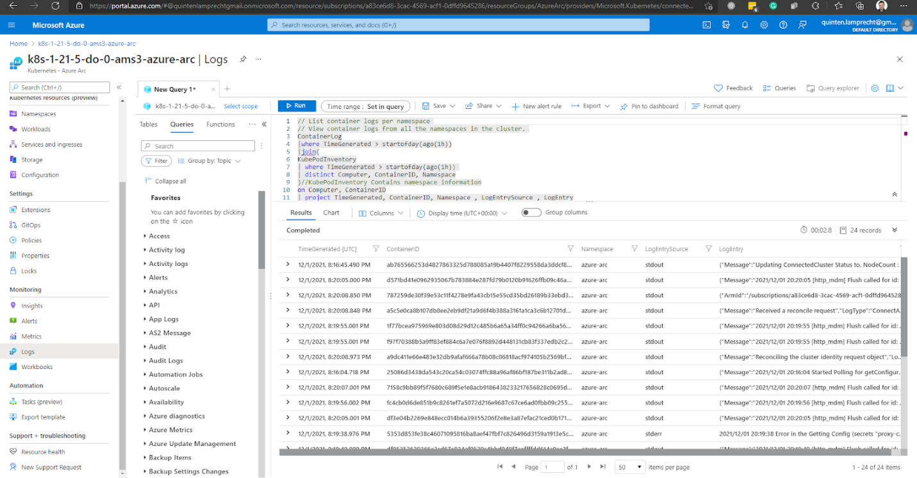This screenshot has height=478, width=917.
Task: Open query settings gear icon
Action: (x=875, y=88)
